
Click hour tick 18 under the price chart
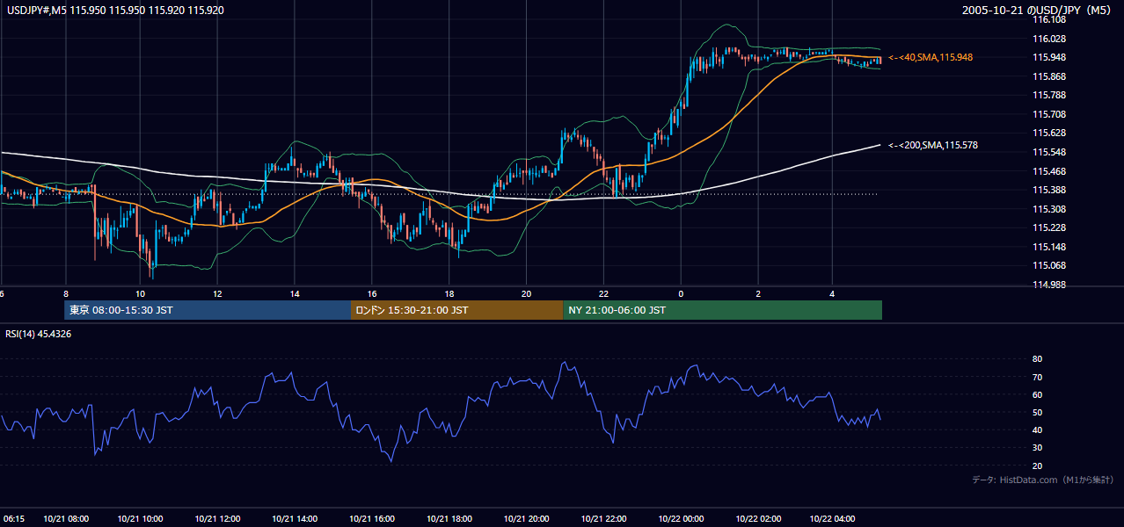click(449, 293)
